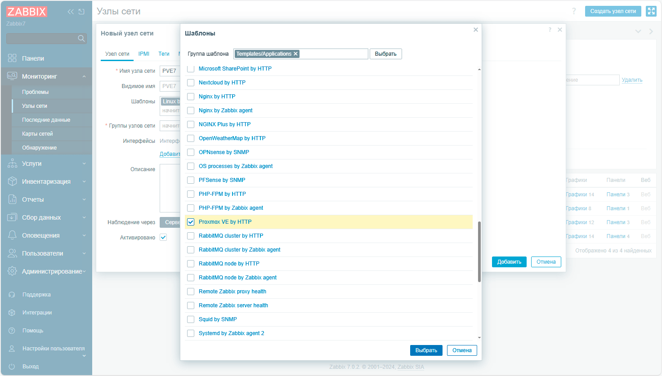Check Nginx by Zabbix agent checkbox

pos(191,111)
